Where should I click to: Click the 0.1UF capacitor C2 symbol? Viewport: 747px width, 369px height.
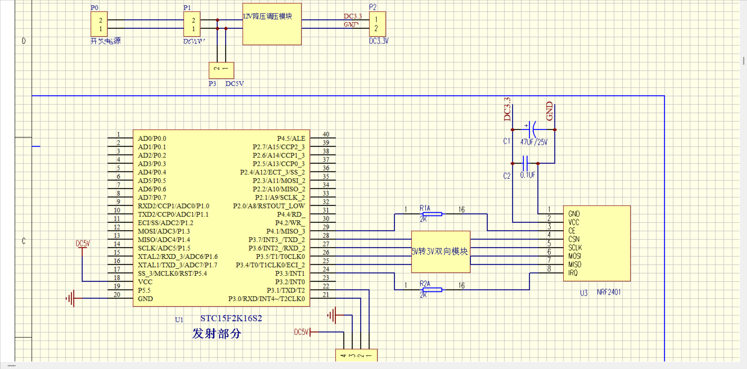526,163
